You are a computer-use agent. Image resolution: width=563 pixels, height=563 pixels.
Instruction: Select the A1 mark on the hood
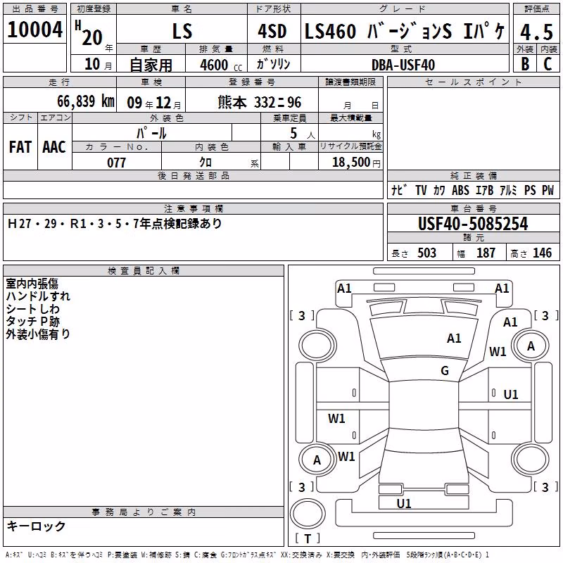click(454, 339)
